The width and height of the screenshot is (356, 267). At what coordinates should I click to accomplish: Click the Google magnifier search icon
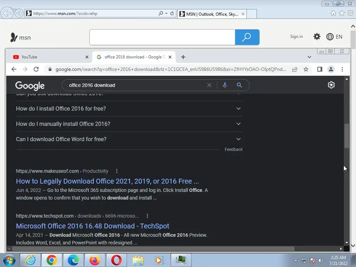pos(239,85)
